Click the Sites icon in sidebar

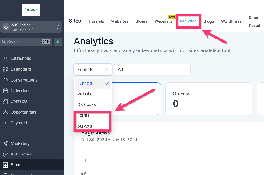5,165
